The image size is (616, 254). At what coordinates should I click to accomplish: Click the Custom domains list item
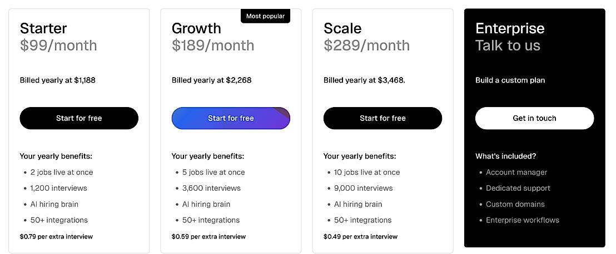pos(515,204)
